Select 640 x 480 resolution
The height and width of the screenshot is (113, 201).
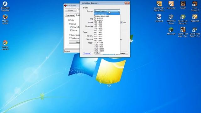[x=107, y=32]
